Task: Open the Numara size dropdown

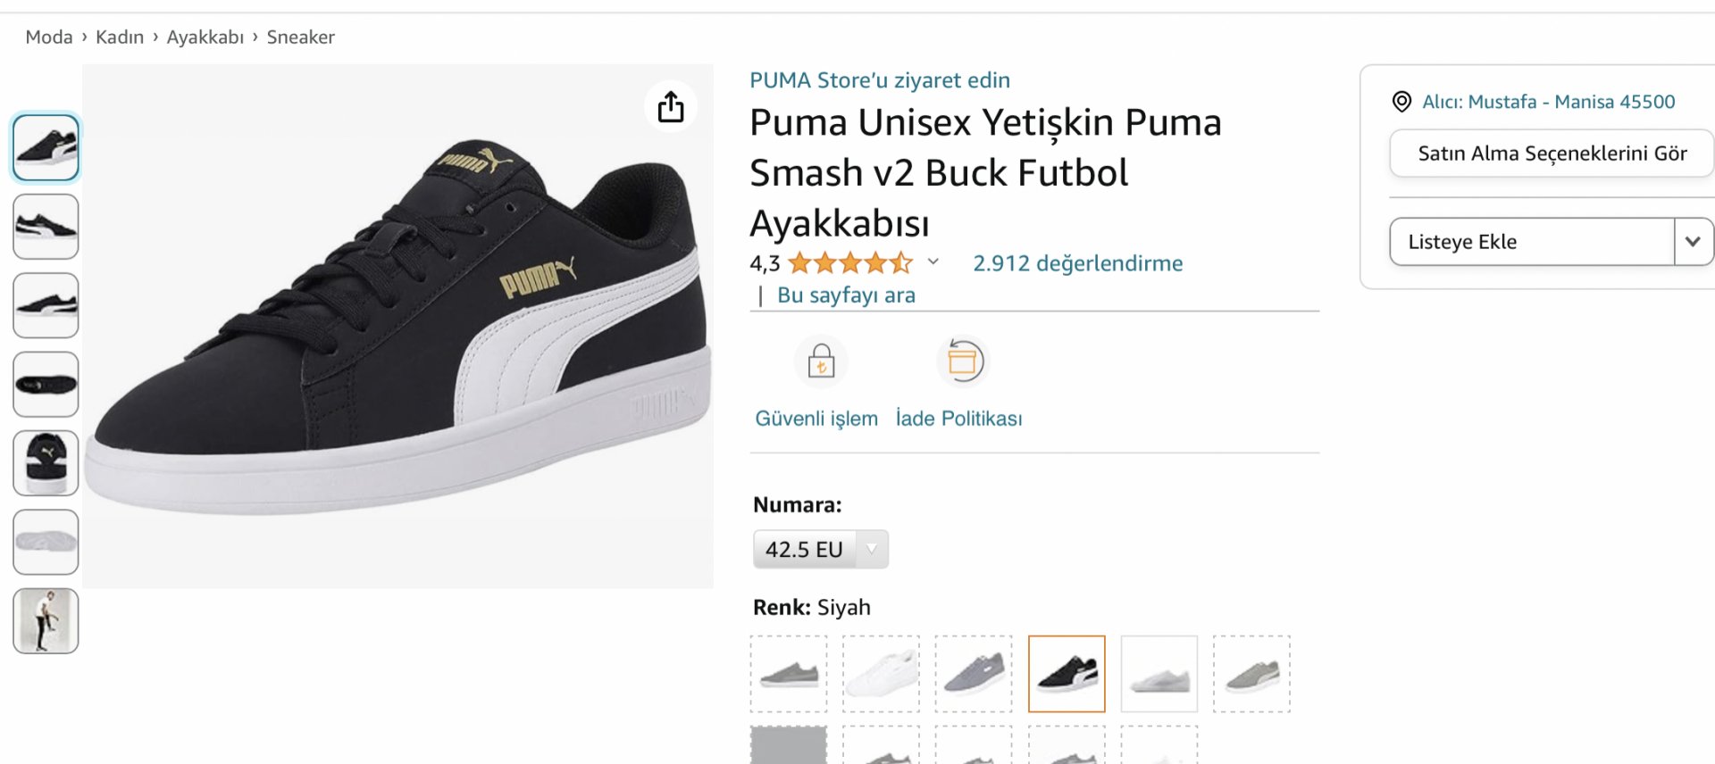Action: pos(820,549)
